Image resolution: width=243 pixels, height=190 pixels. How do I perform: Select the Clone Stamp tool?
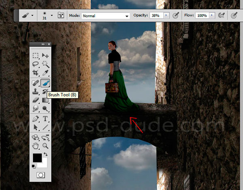pyautogui.click(x=36, y=91)
